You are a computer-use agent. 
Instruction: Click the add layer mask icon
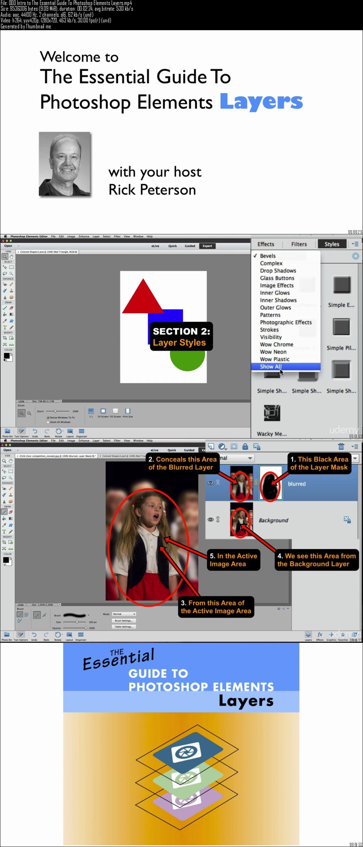click(234, 446)
